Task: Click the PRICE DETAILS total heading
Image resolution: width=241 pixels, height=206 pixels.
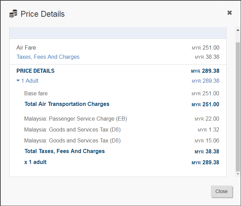Action: tap(36, 71)
